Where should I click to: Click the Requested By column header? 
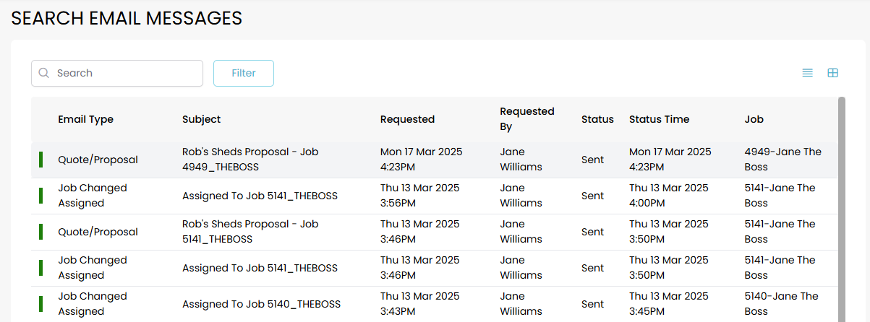(527, 119)
